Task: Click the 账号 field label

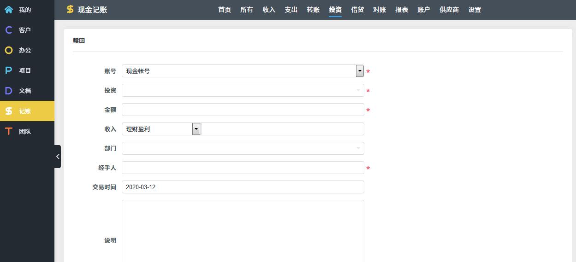Action: (x=110, y=71)
